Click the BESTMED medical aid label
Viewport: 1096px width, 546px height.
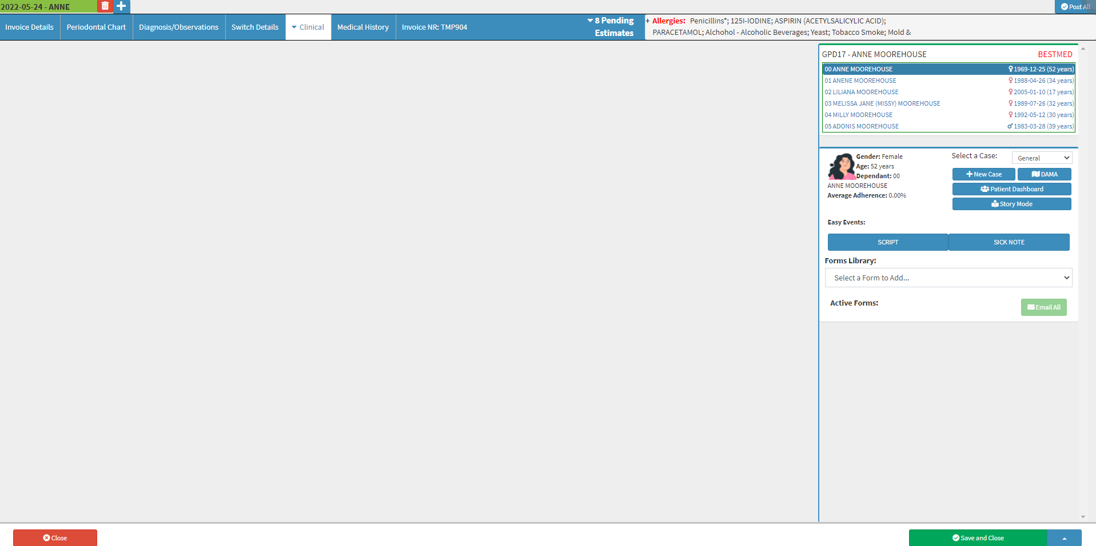1055,54
